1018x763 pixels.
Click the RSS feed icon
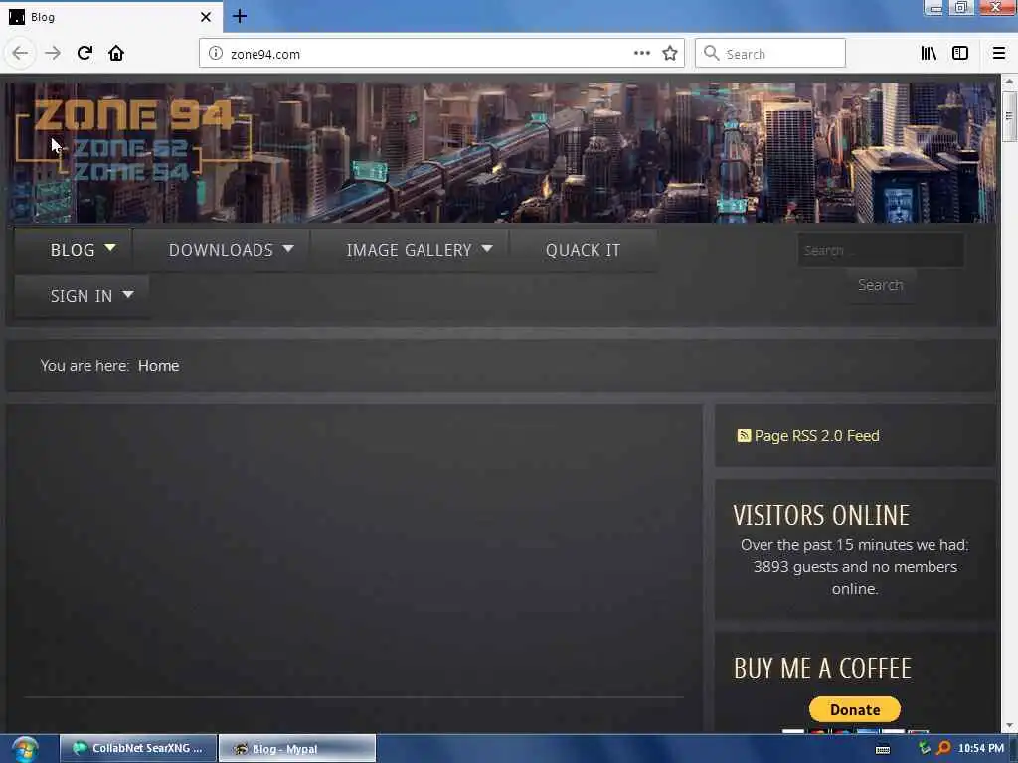click(744, 435)
